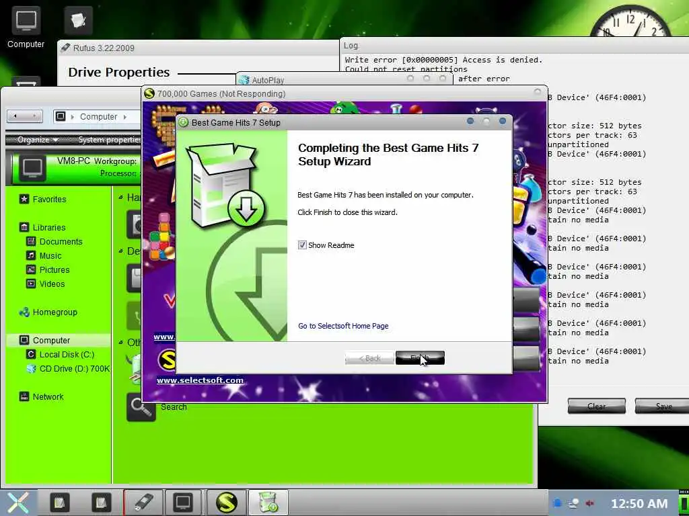The image size is (689, 516).
Task: Click the Show Desktop strip beside clock
Action: [684, 503]
